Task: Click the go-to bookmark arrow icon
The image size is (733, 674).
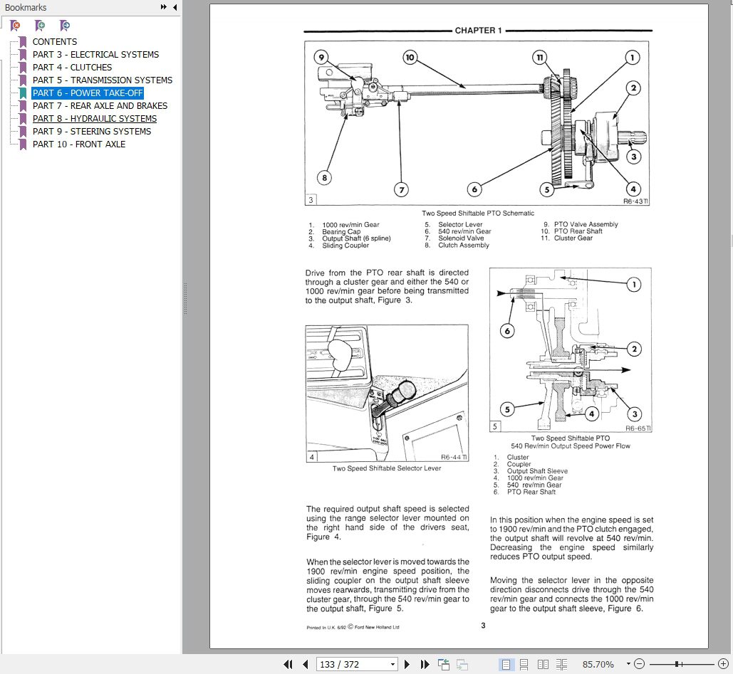Action: [x=64, y=25]
